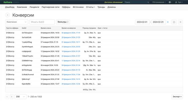Click the start date 2024-02-01 field
Screen dimensions: 188x101
click(142, 22)
